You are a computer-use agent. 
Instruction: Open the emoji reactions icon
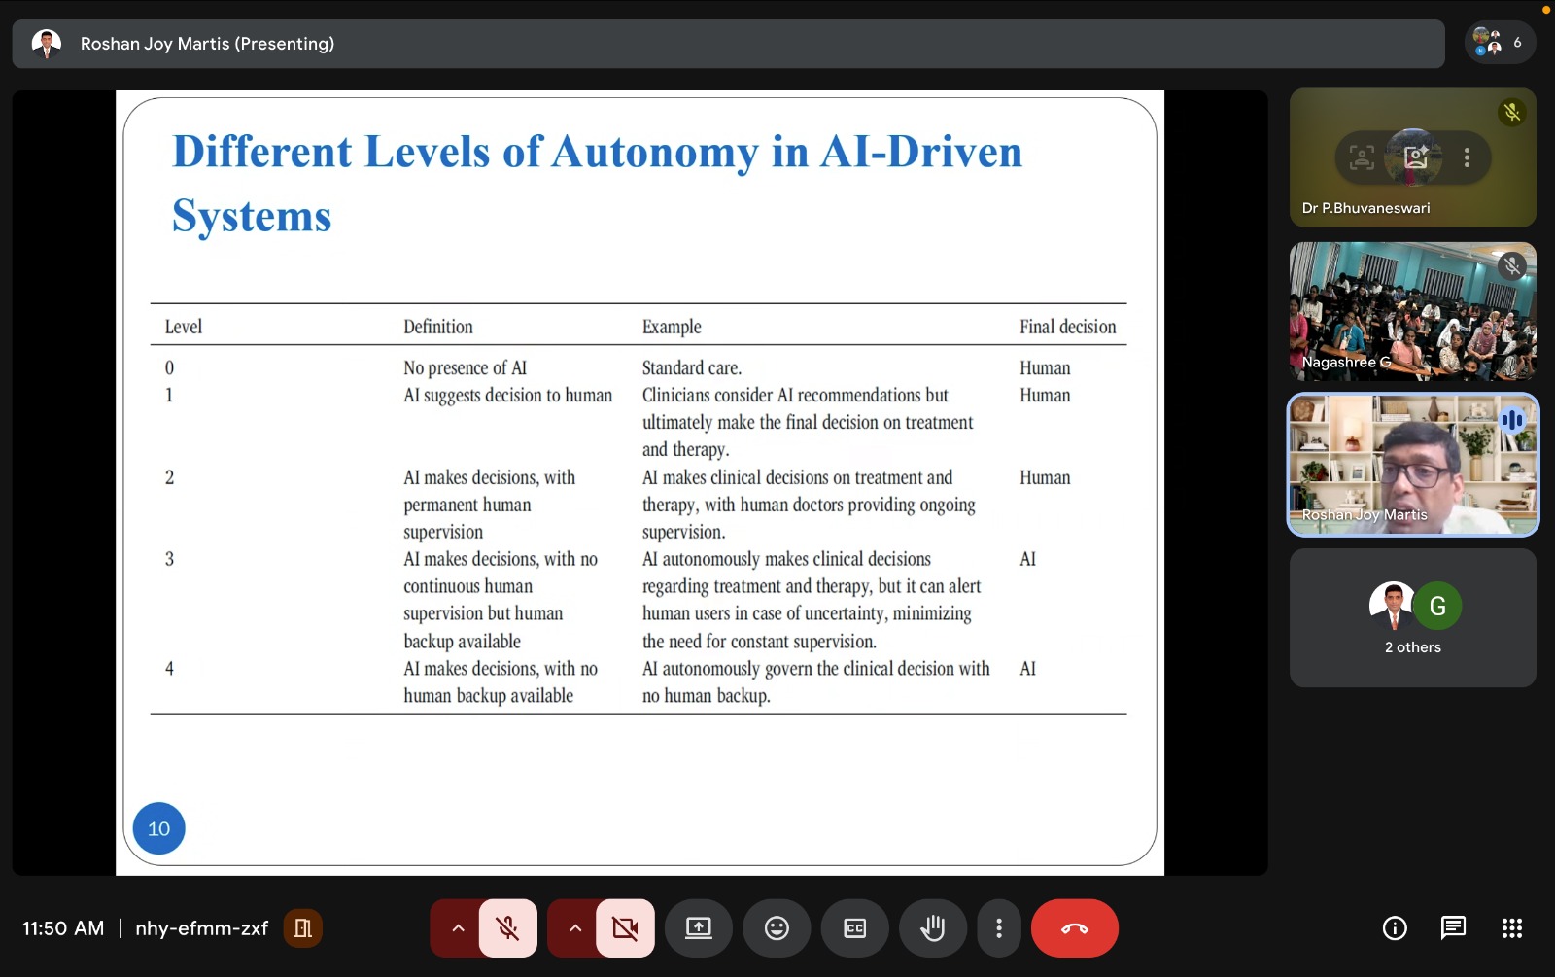777,928
